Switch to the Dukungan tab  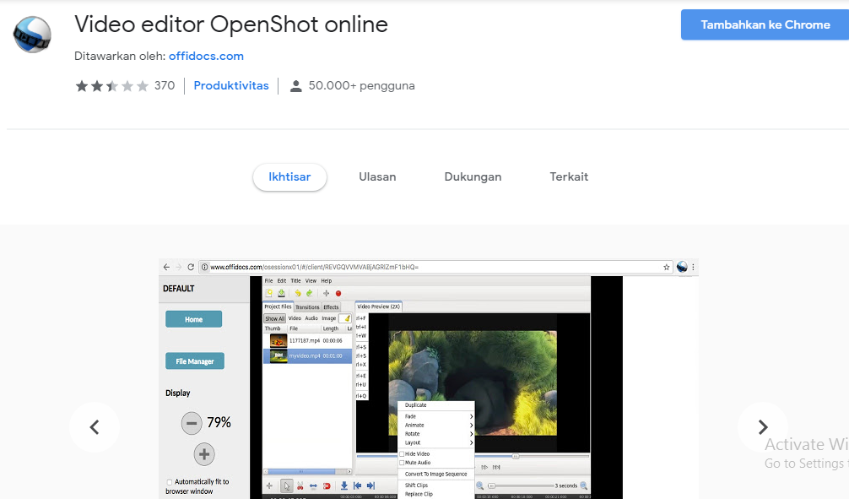tap(473, 177)
